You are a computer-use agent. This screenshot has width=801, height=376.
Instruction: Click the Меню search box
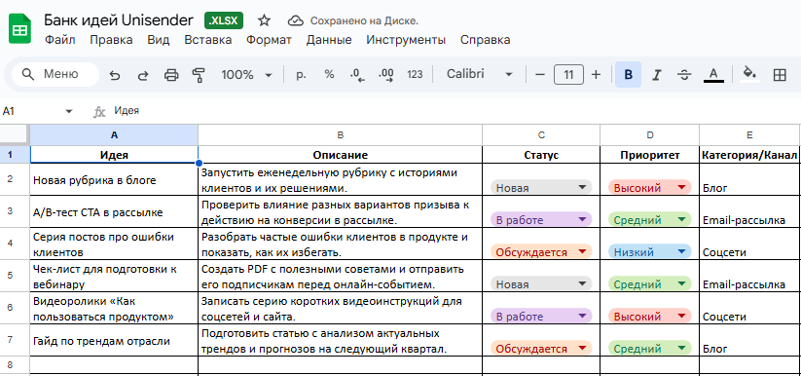(55, 75)
